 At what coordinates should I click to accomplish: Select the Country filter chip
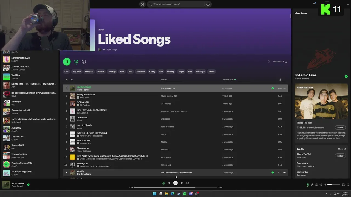(171, 71)
